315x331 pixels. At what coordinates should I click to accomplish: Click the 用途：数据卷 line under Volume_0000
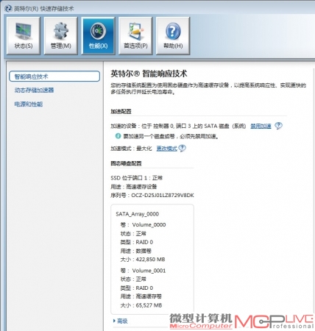pos(136,251)
